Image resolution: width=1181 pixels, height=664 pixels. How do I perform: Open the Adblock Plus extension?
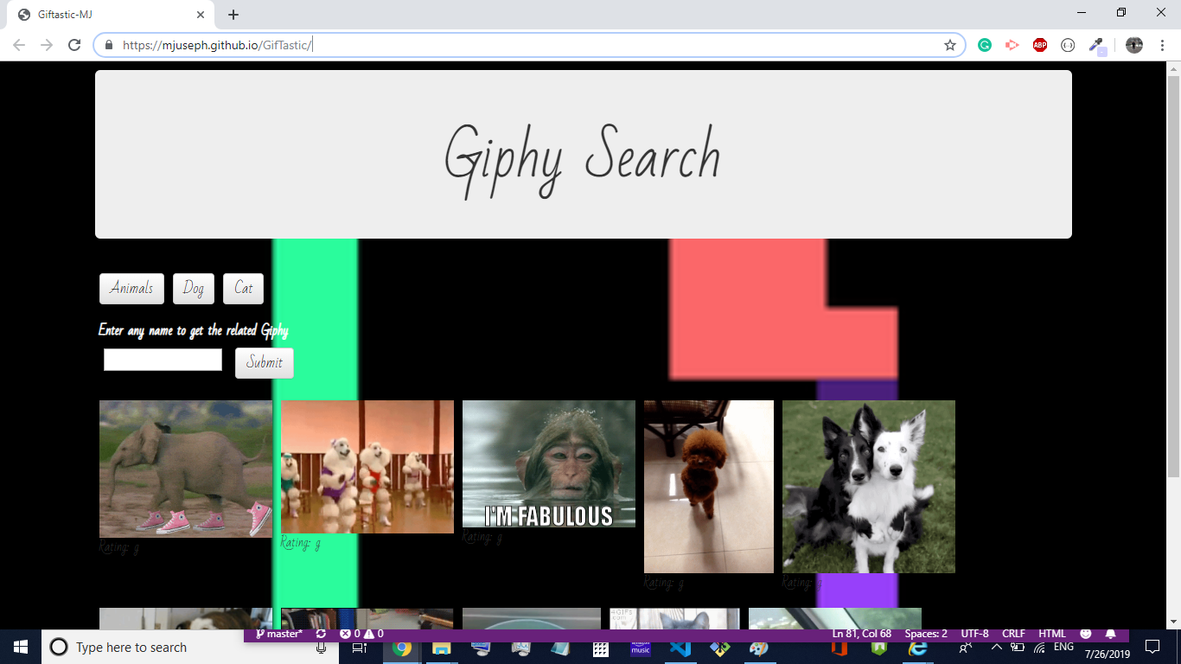coord(1040,45)
